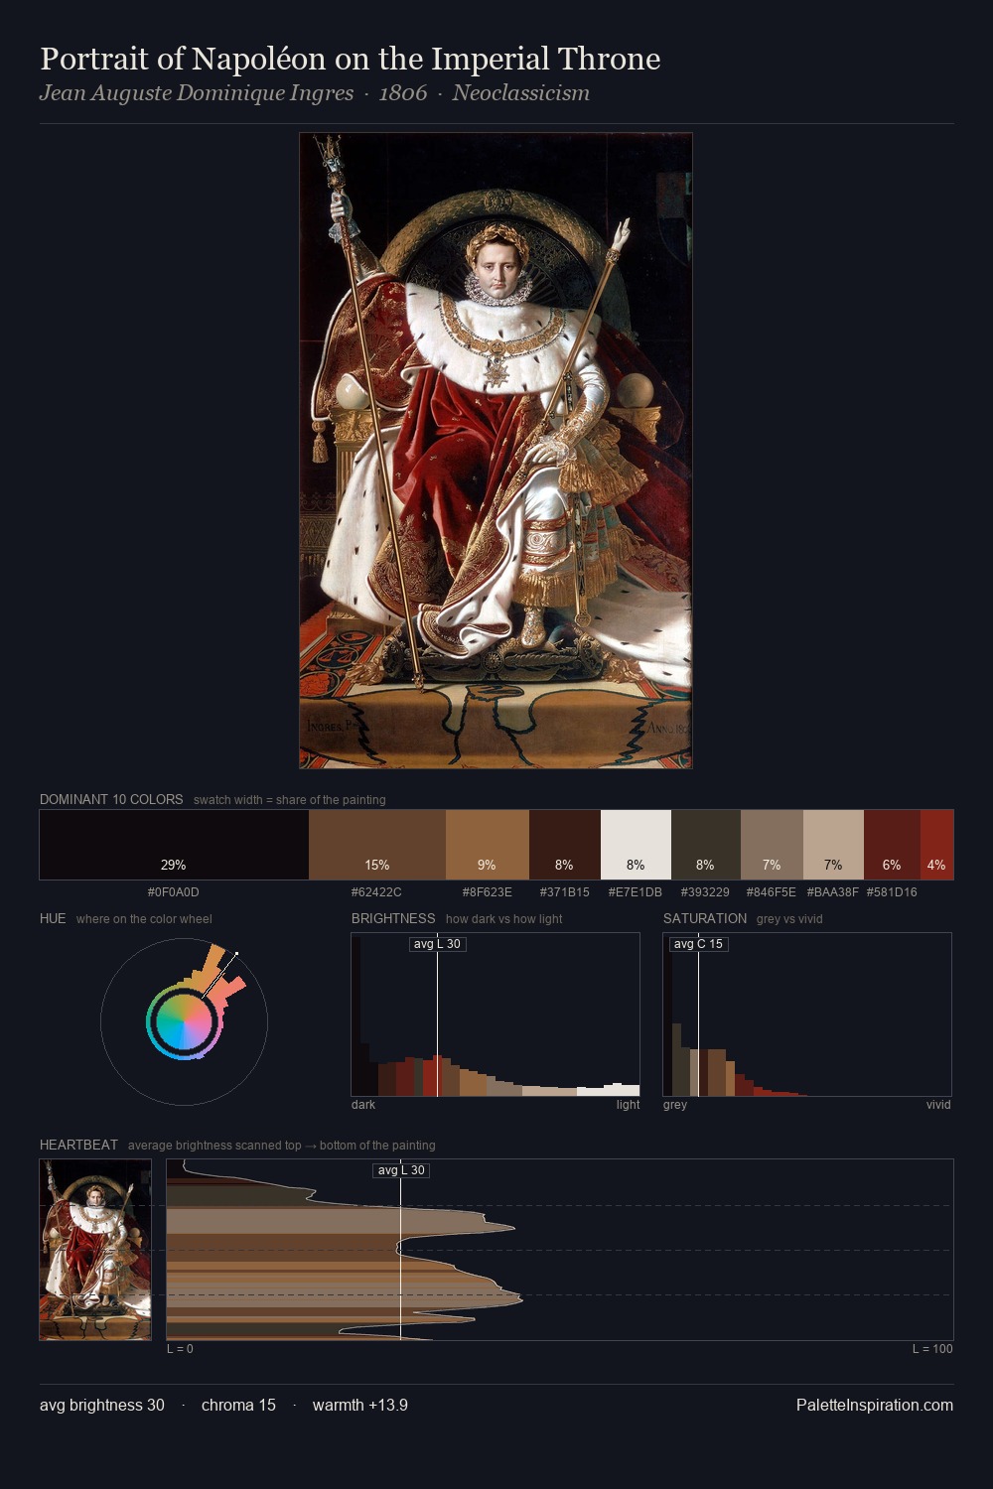Click the BRIGHTNESS section heading

[393, 918]
